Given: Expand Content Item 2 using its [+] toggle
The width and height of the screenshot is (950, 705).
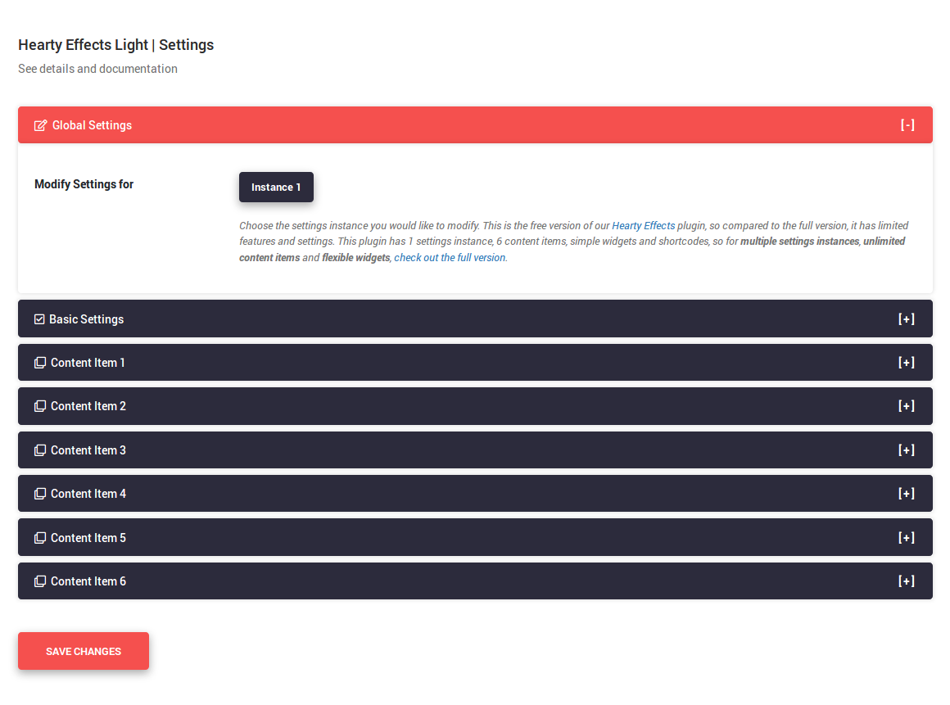Looking at the screenshot, I should coord(907,406).
